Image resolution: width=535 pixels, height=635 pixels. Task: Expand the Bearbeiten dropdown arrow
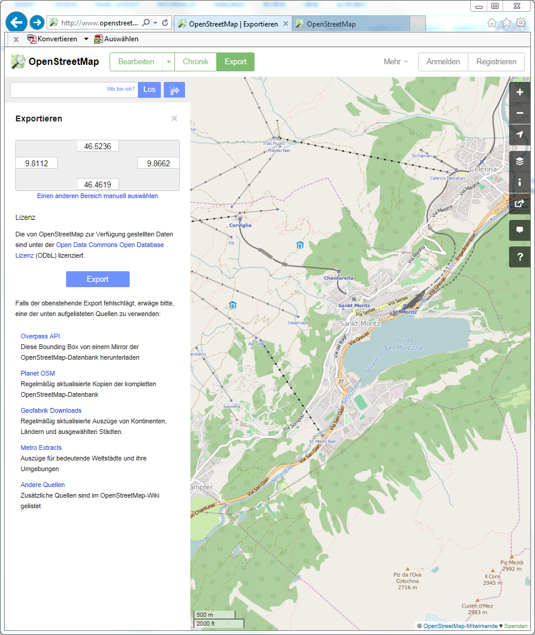tap(169, 62)
